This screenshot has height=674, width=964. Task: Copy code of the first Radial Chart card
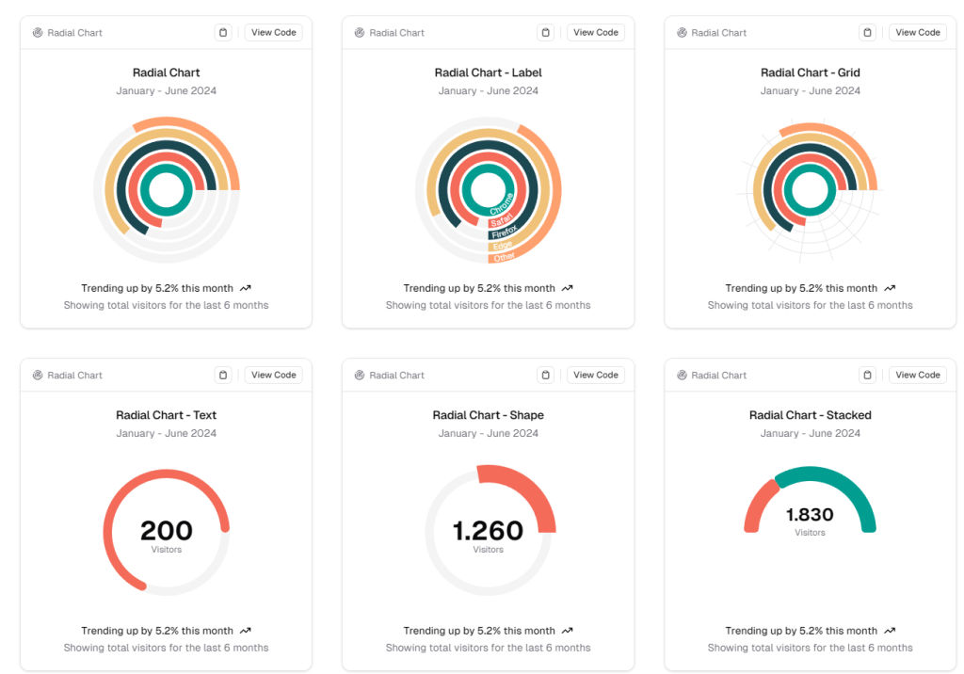223,33
